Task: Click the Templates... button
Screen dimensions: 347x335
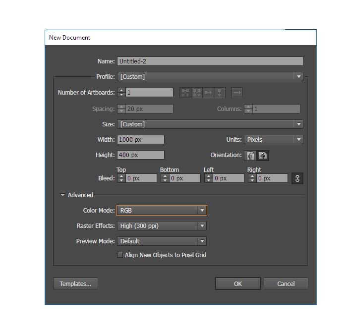Action: click(x=75, y=283)
